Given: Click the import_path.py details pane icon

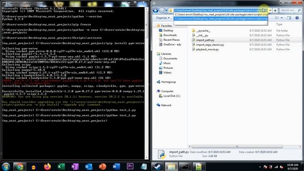Looking at the screenshot, I should 161,154.
